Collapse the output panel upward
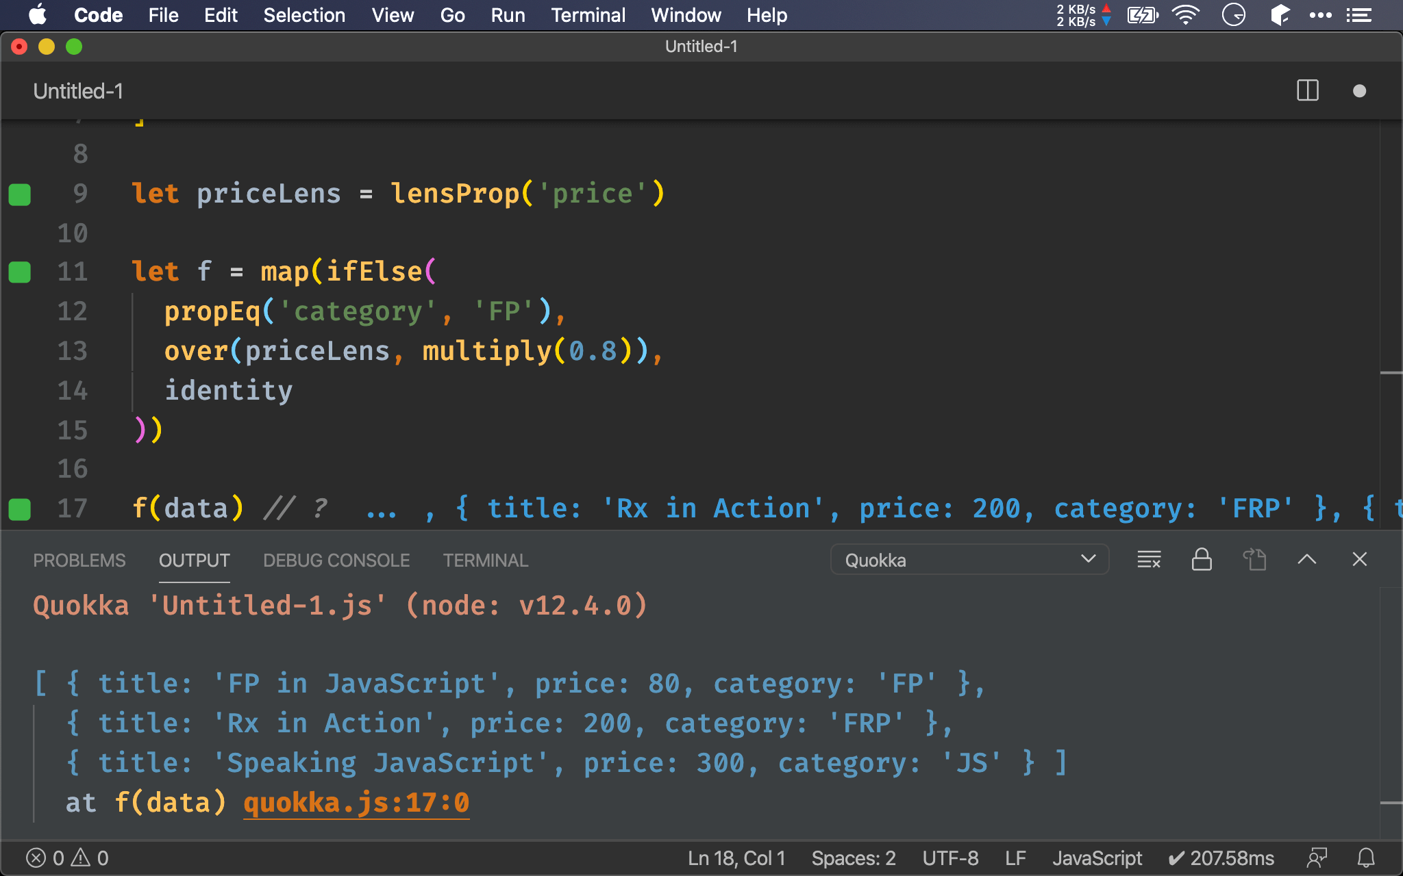Image resolution: width=1403 pixels, height=876 pixels. pos(1307,559)
